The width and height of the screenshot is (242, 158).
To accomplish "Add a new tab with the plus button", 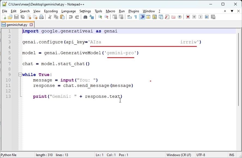I will [225, 11].
